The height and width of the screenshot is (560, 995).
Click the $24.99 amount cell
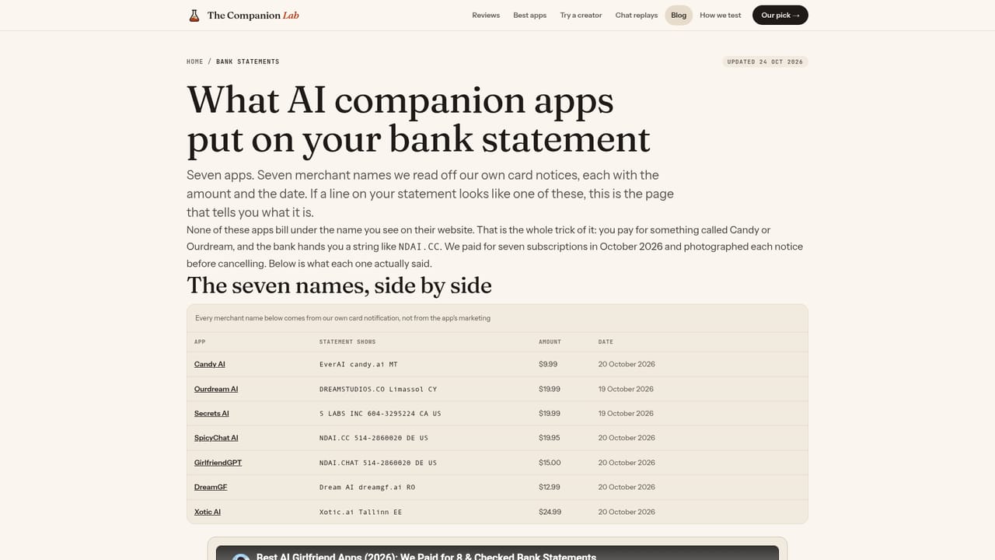pos(550,512)
